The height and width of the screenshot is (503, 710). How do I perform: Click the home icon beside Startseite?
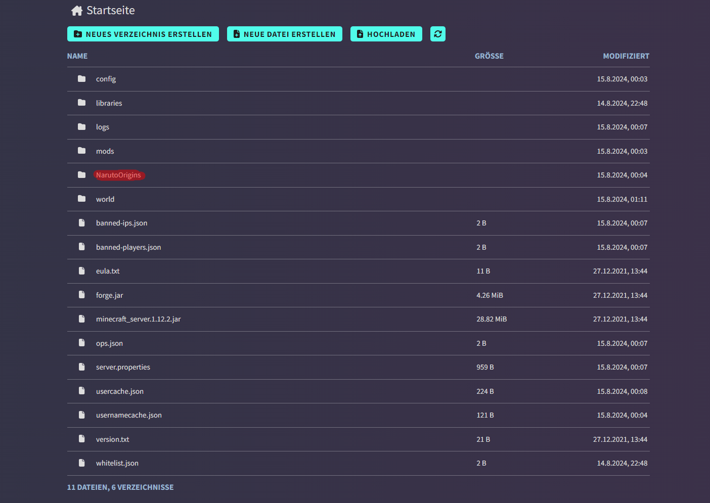(77, 11)
